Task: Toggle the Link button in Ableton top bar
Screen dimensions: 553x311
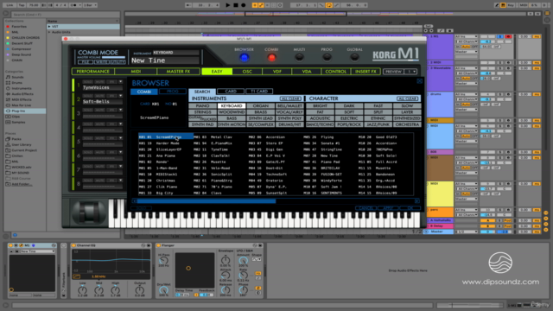Action: pos(10,5)
